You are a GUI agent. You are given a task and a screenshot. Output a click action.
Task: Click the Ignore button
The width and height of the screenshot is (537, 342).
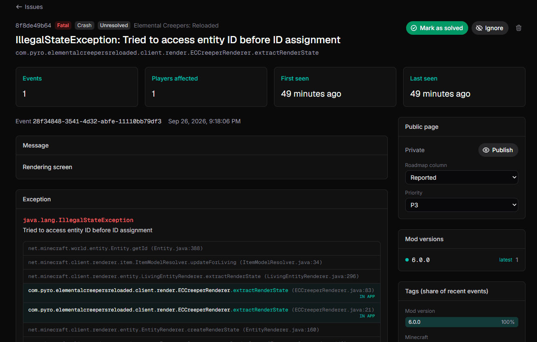pyautogui.click(x=490, y=28)
